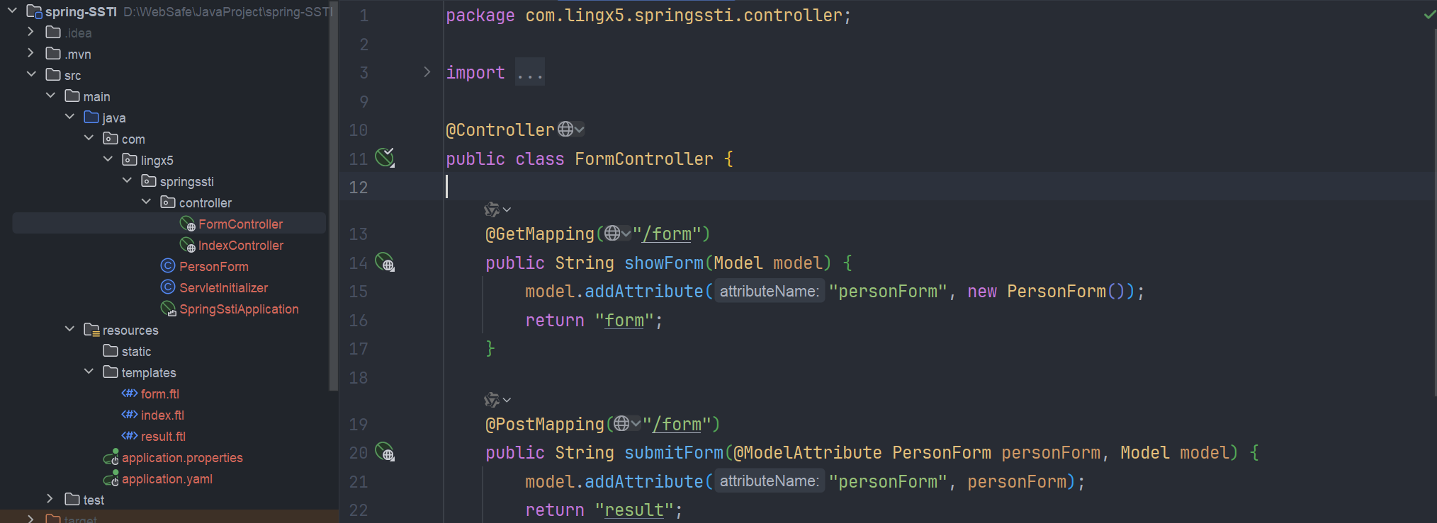Expand the .mvn folder
The image size is (1437, 523).
pos(30,53)
